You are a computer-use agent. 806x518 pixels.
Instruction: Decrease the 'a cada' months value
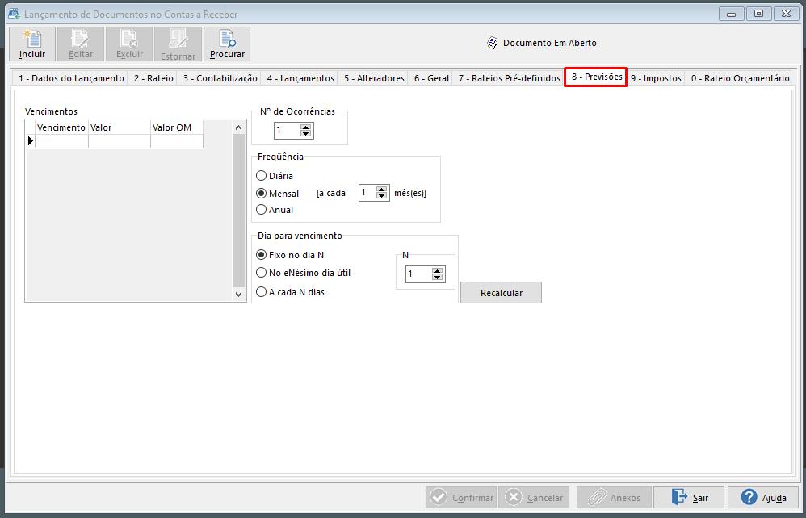381,196
